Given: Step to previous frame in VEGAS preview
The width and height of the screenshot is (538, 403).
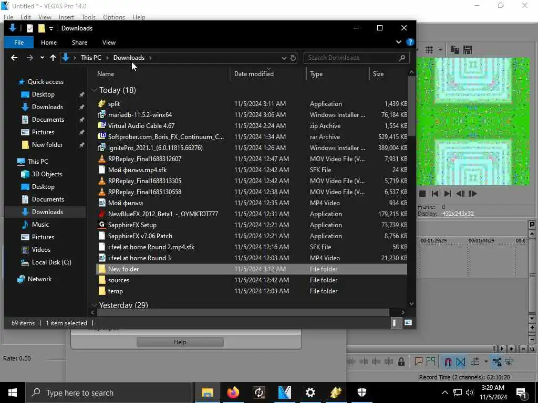Looking at the screenshot, I should [460, 194].
